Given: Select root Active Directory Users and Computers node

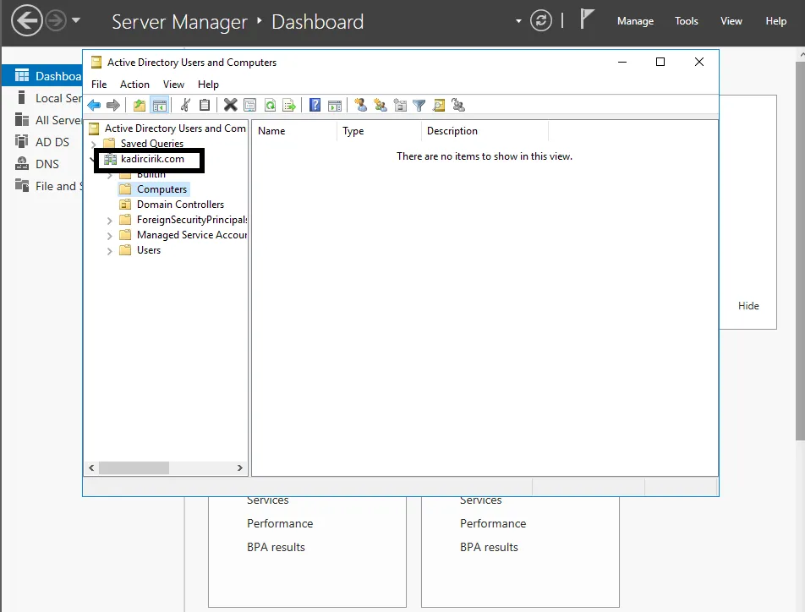Looking at the screenshot, I should point(175,128).
